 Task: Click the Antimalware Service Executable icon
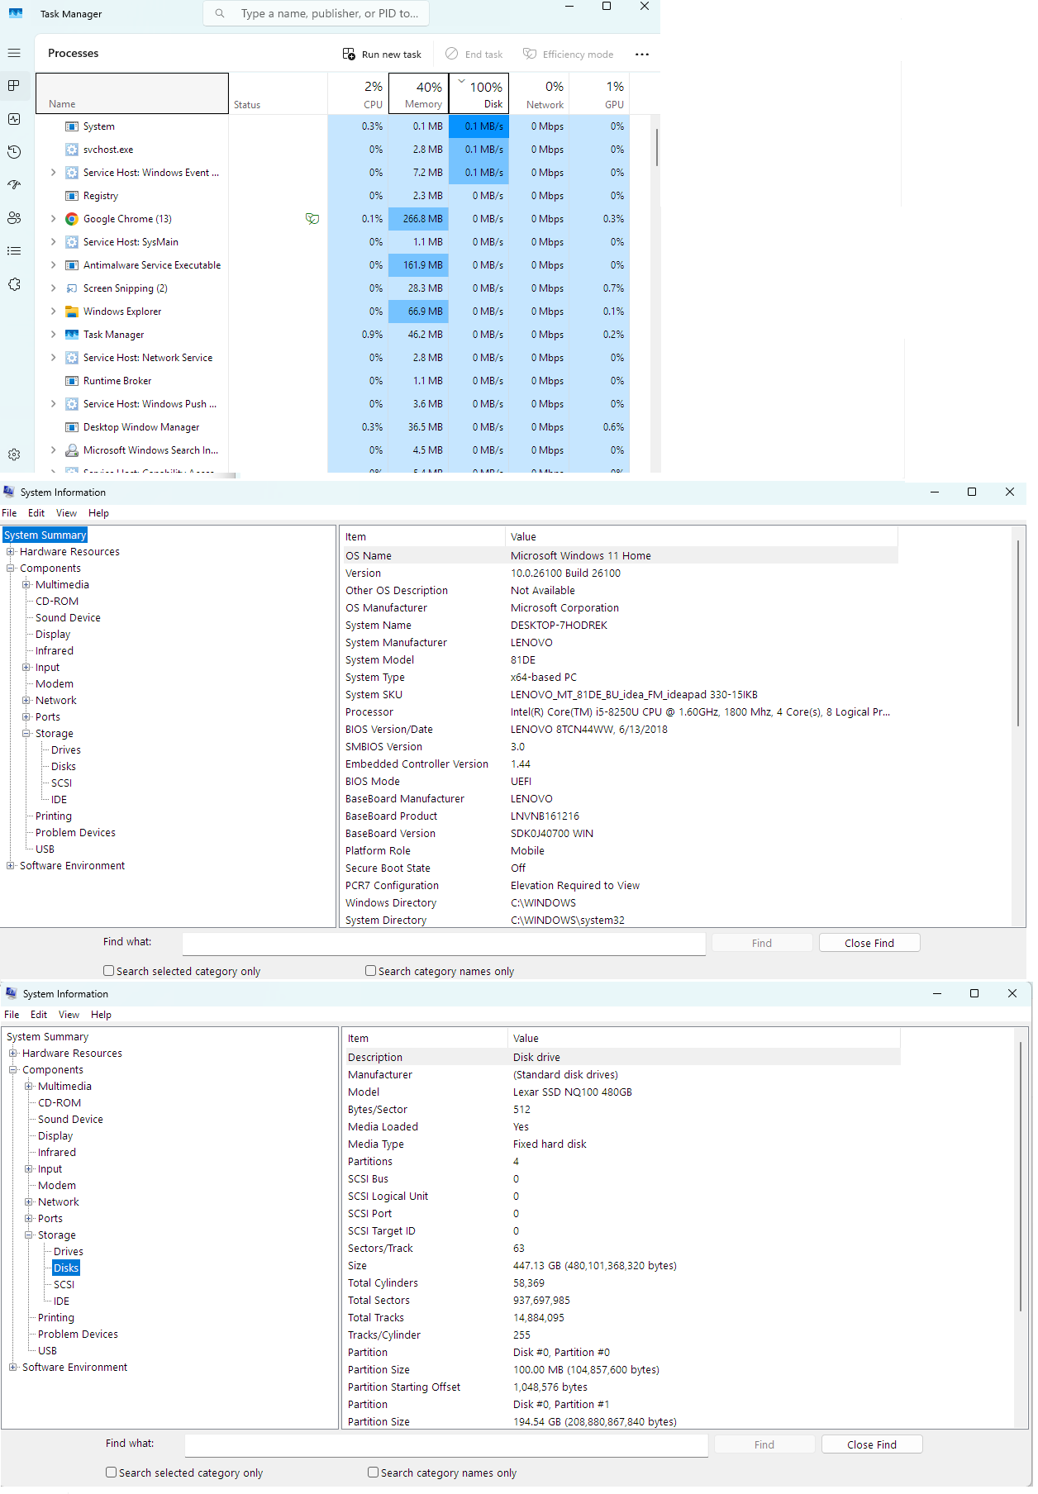[x=72, y=265]
